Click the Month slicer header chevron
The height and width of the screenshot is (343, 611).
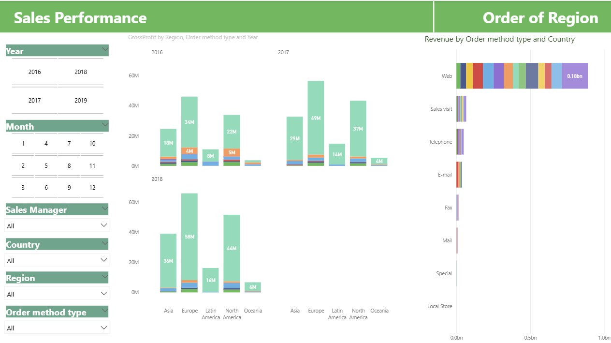[105, 124]
